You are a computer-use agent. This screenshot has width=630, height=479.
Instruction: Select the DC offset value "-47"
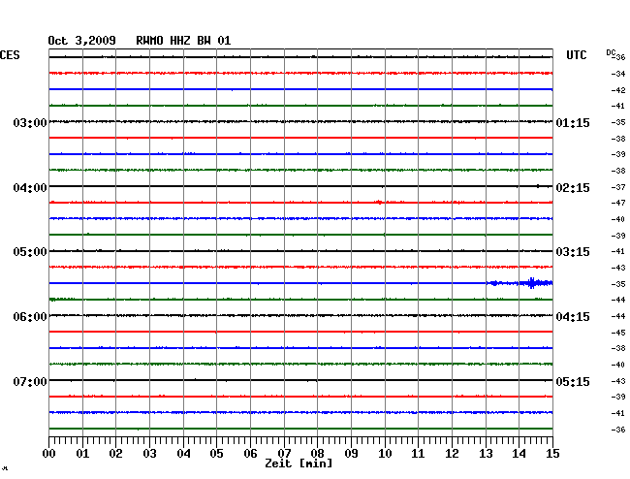[618, 203]
